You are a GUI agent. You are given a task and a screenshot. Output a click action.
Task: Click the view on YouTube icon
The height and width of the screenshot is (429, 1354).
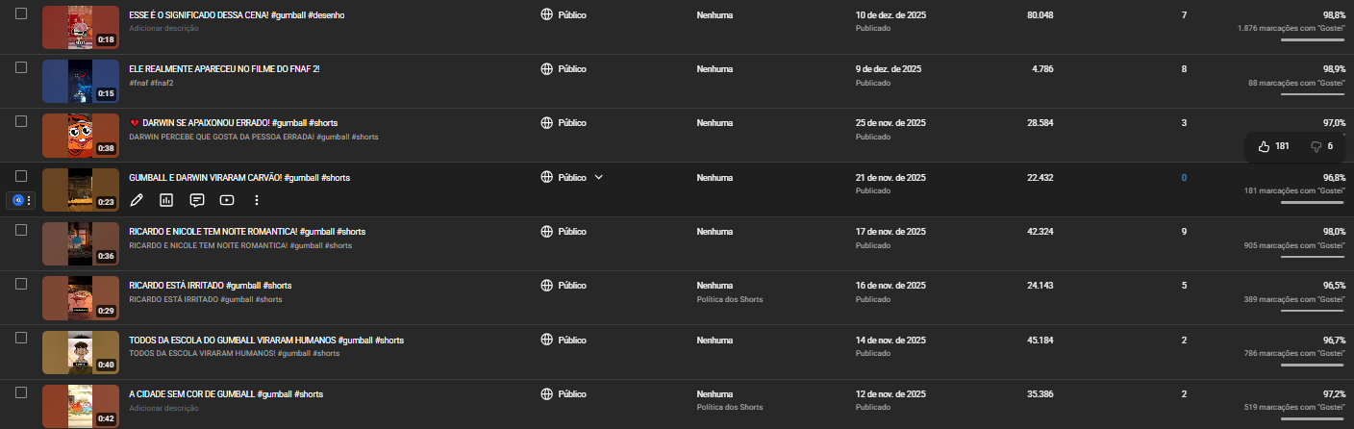point(227,200)
